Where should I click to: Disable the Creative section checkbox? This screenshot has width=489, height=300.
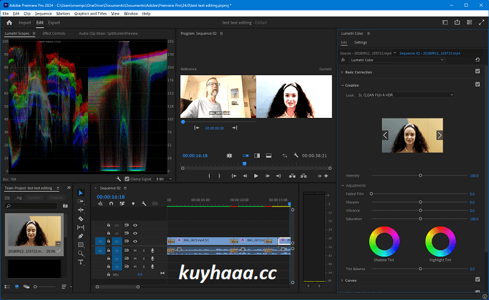(477, 84)
